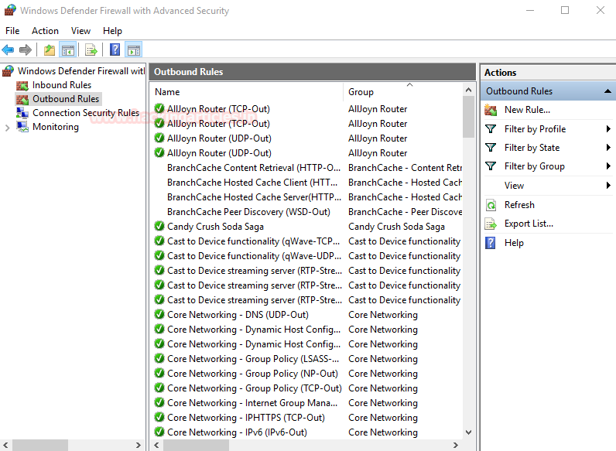Click the Connection Security Rules icon
616x451 pixels.
click(x=22, y=113)
